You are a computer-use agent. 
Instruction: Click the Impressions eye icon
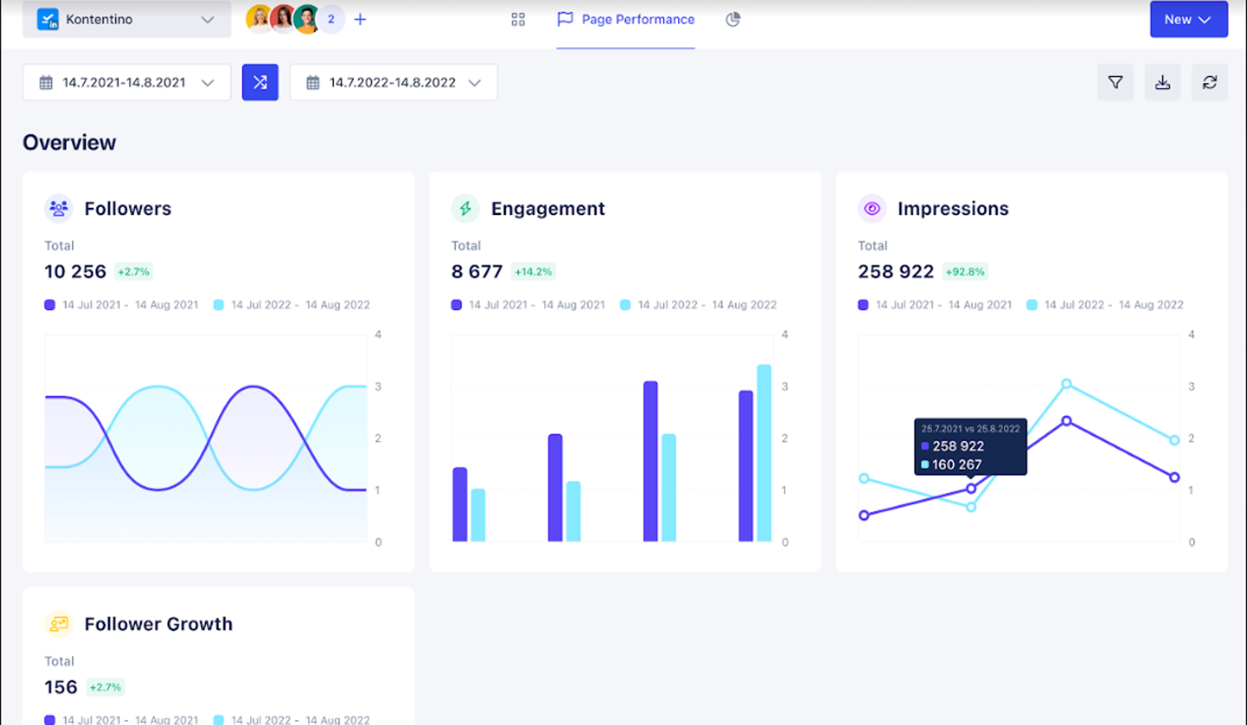pos(871,208)
